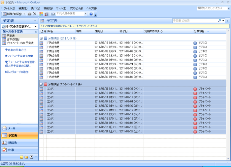Open the search options dropdown next to magnifier
The width and height of the screenshot is (231, 167).
point(223,21)
